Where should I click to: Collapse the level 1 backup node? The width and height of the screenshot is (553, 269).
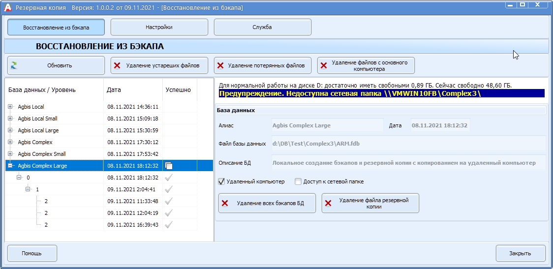click(28, 189)
